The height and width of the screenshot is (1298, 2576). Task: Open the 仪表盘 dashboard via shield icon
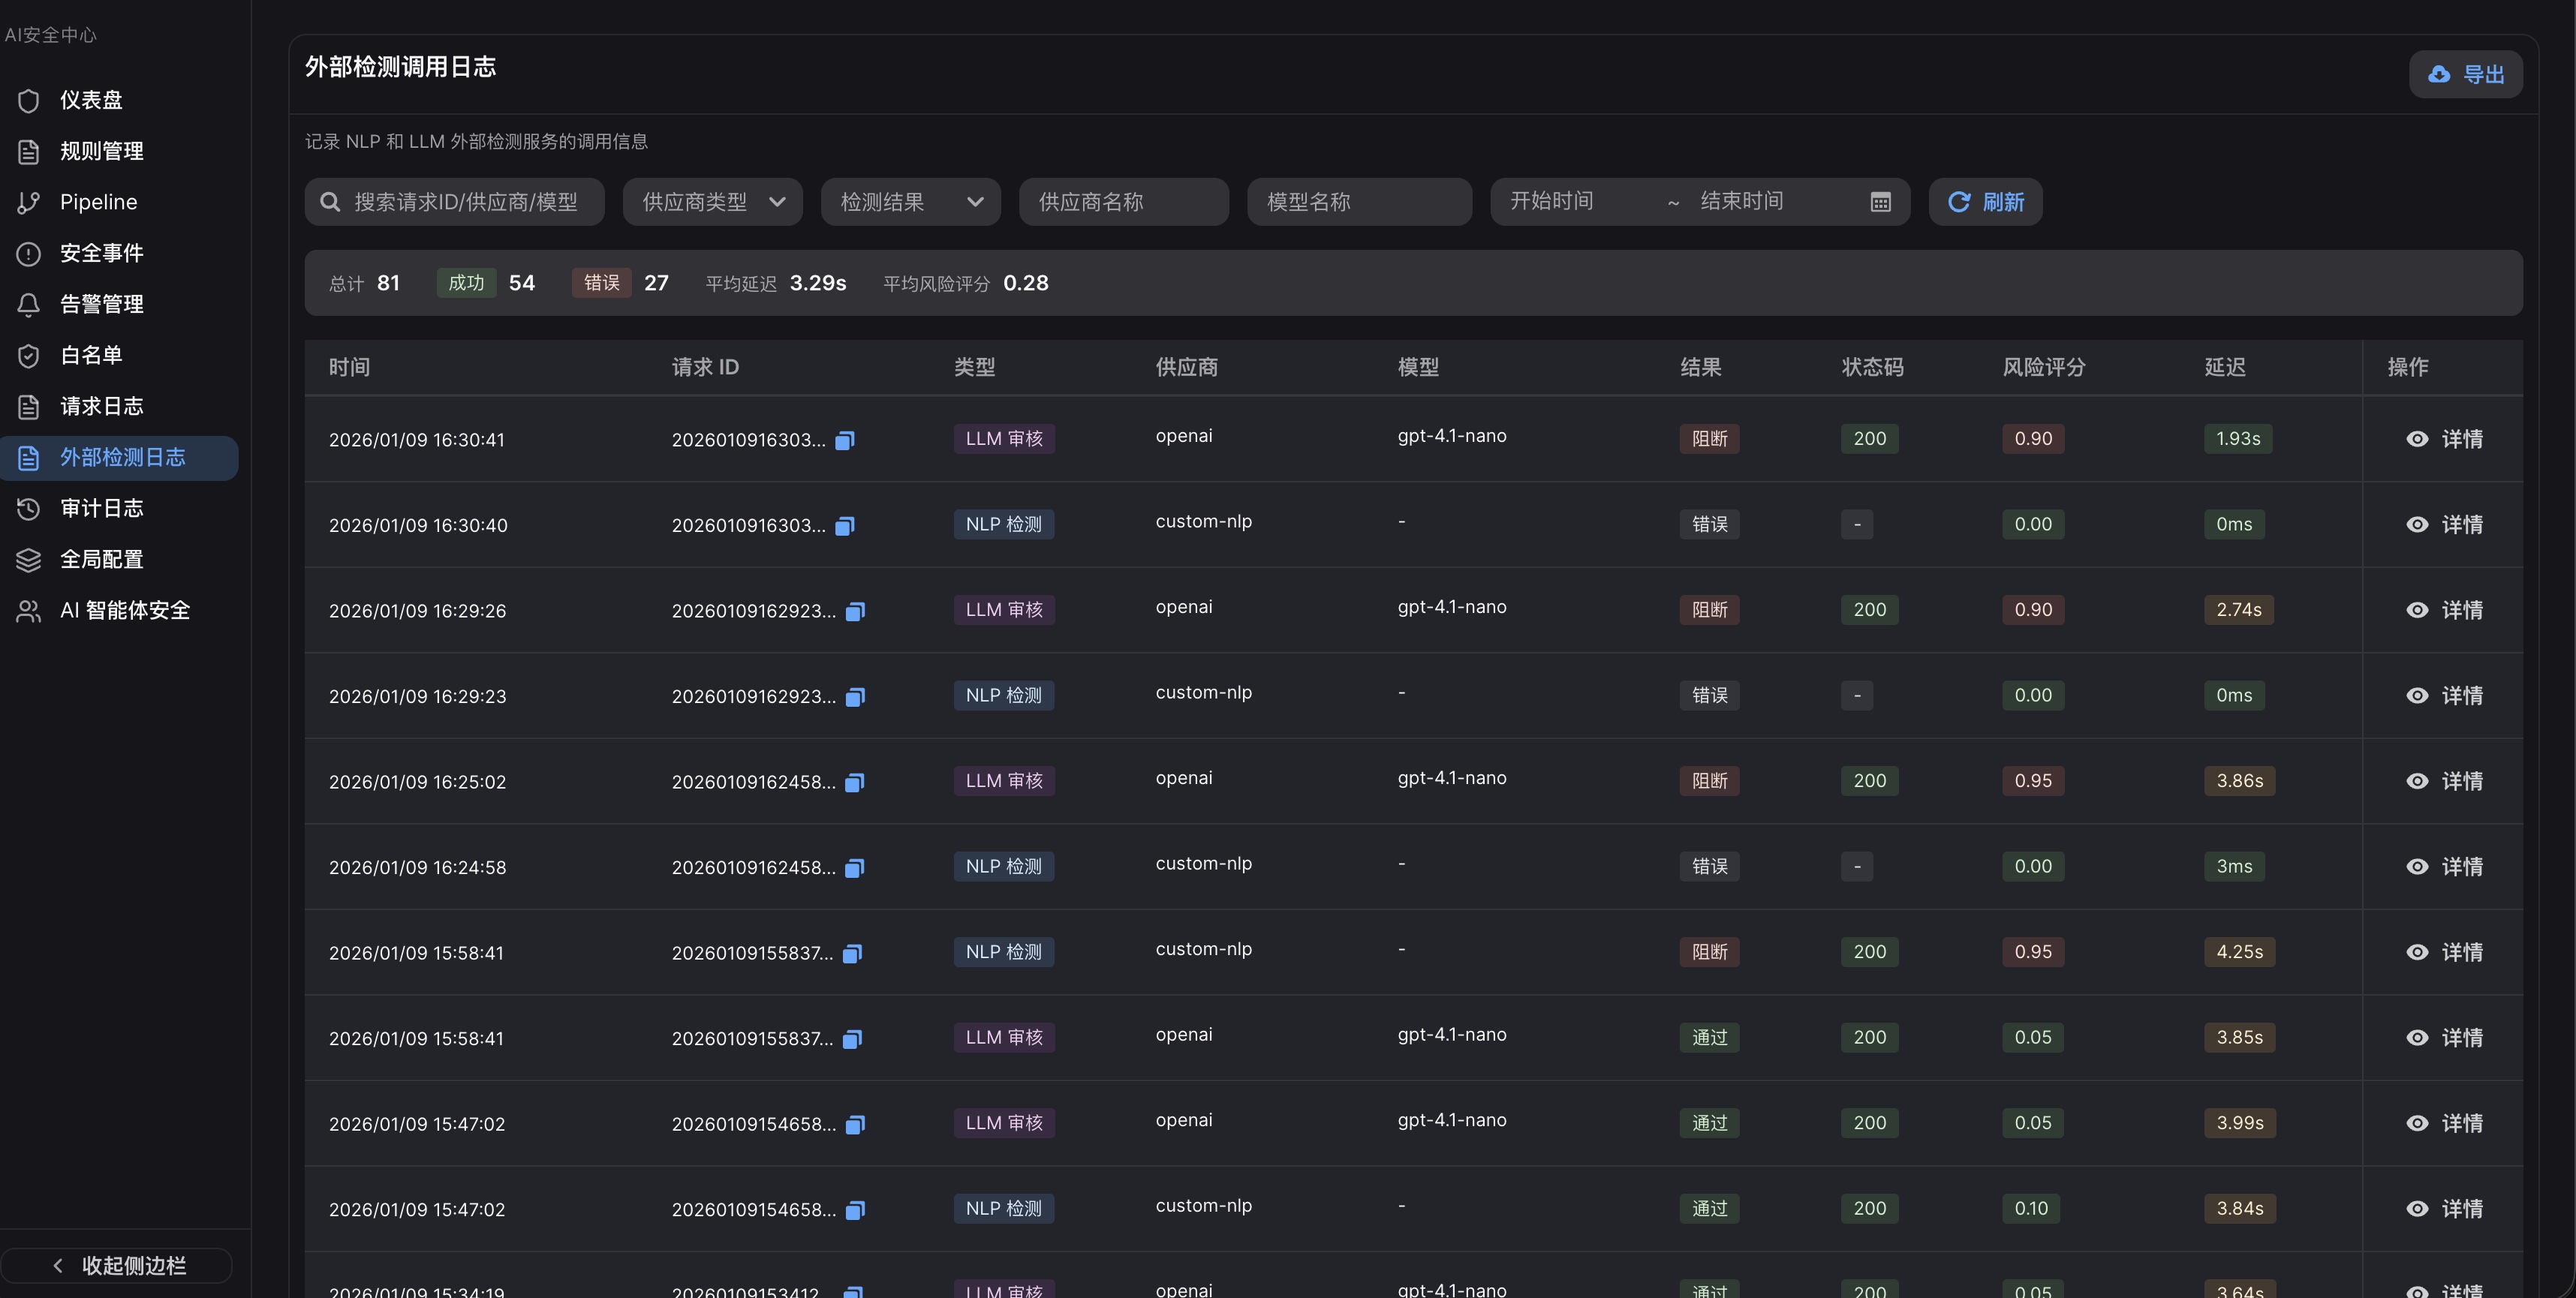click(x=27, y=100)
